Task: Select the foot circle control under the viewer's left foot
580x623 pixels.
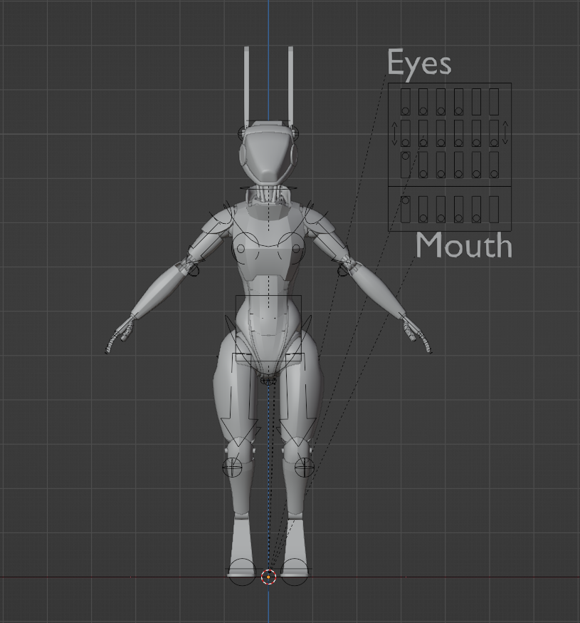Action: click(242, 572)
